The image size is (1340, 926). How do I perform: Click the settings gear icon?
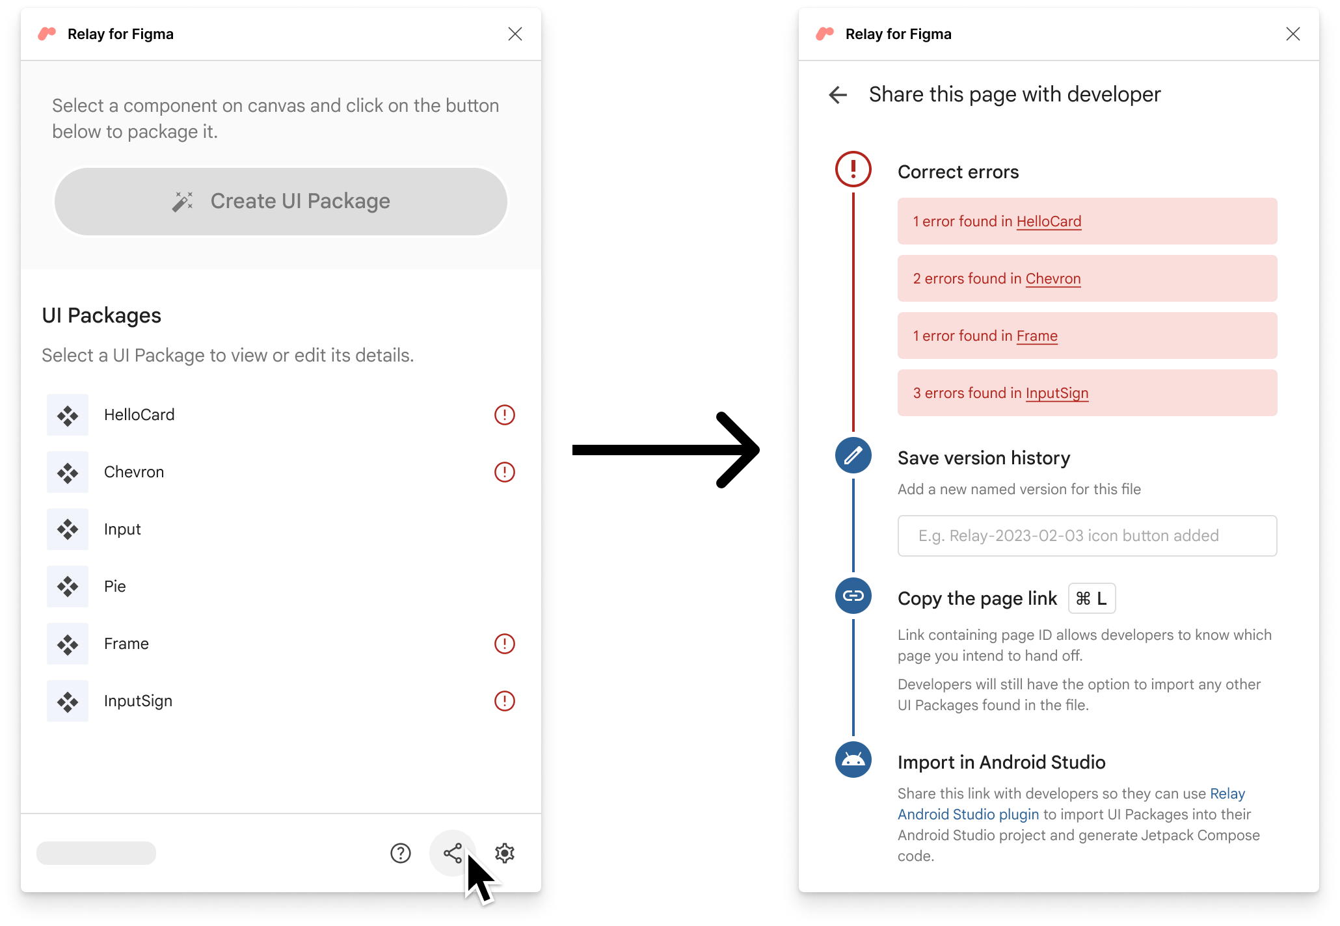(504, 853)
